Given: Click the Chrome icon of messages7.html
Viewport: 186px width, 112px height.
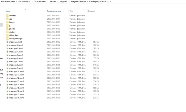Looking at the screenshot, I should pyautogui.click(x=7, y=62).
